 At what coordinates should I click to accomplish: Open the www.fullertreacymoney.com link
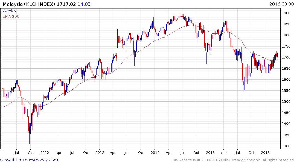pyautogui.click(x=29, y=160)
